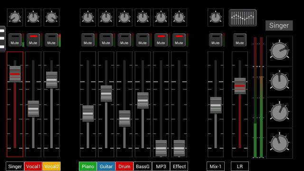Click the bottom knob in Singer panel
The height and width of the screenshot is (171, 304).
279,143
